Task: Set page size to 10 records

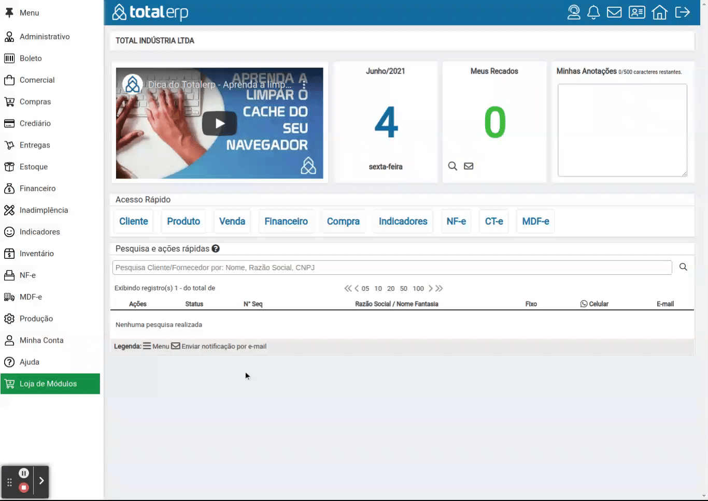Action: [x=378, y=289]
